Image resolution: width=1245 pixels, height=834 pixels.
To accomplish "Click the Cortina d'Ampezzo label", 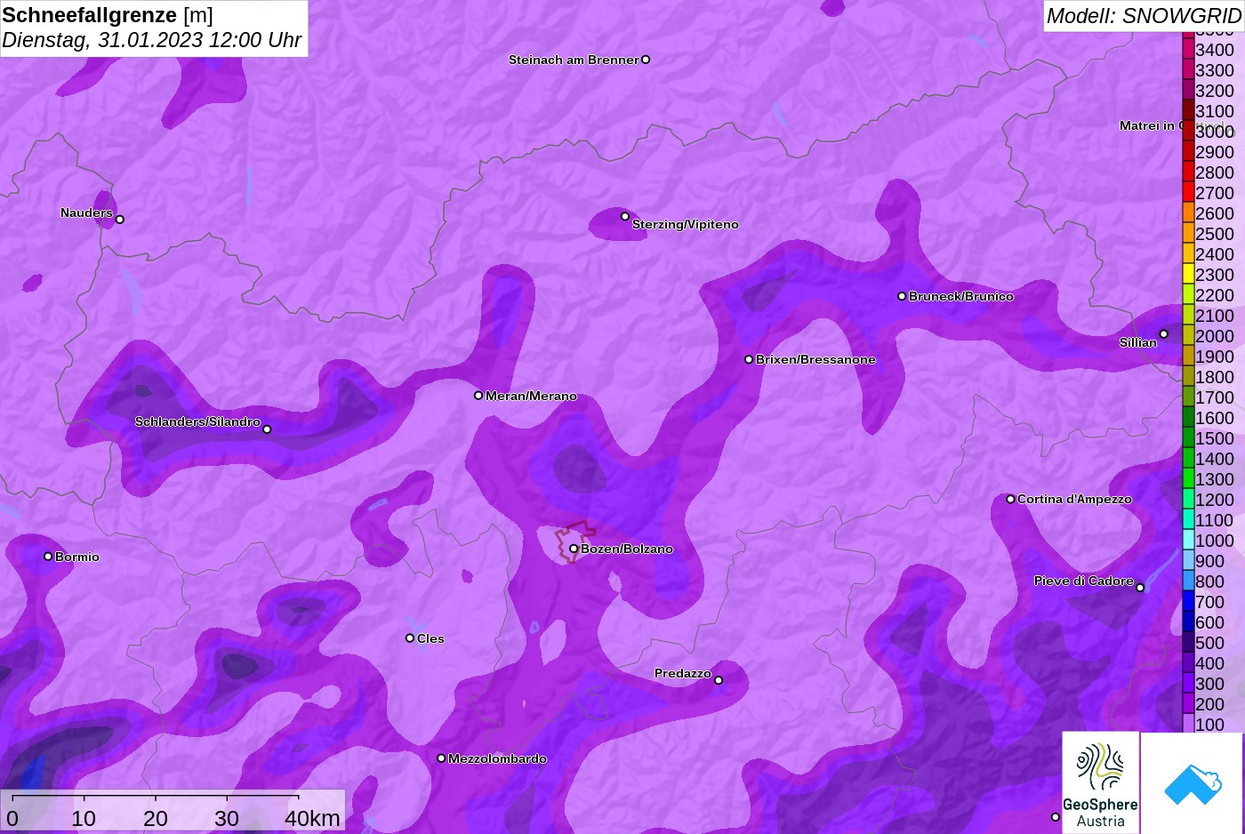I will click(1074, 499).
